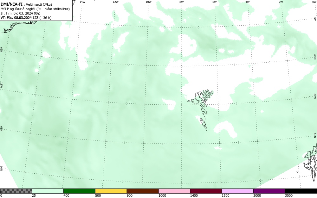This screenshot has height=198, width=317.
Task: Select the "62N" latitude label
Action: pos(315,96)
